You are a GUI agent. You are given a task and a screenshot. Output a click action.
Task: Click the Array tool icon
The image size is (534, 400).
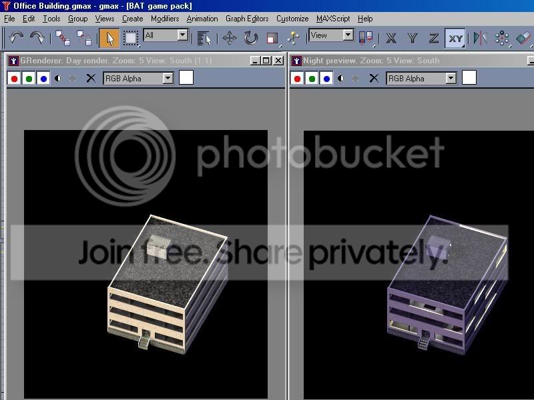pyautogui.click(x=502, y=38)
